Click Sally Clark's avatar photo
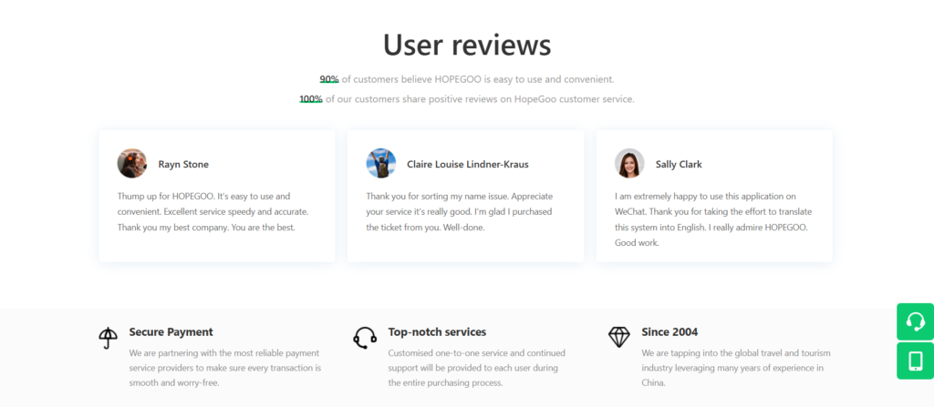Viewport: 934px width, 407px height. pos(629,164)
